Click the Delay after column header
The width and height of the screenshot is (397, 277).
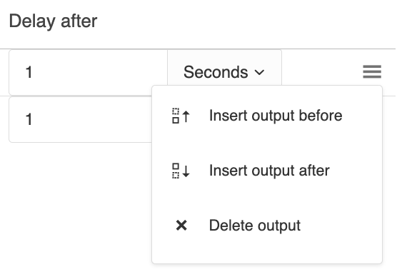(x=53, y=21)
